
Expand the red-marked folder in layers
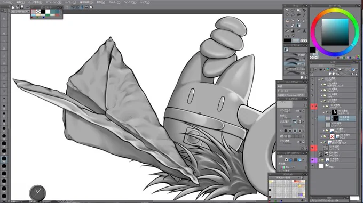(323, 107)
